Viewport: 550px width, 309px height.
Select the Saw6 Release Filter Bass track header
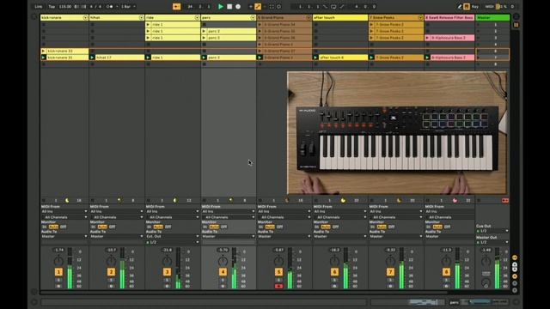coord(449,17)
